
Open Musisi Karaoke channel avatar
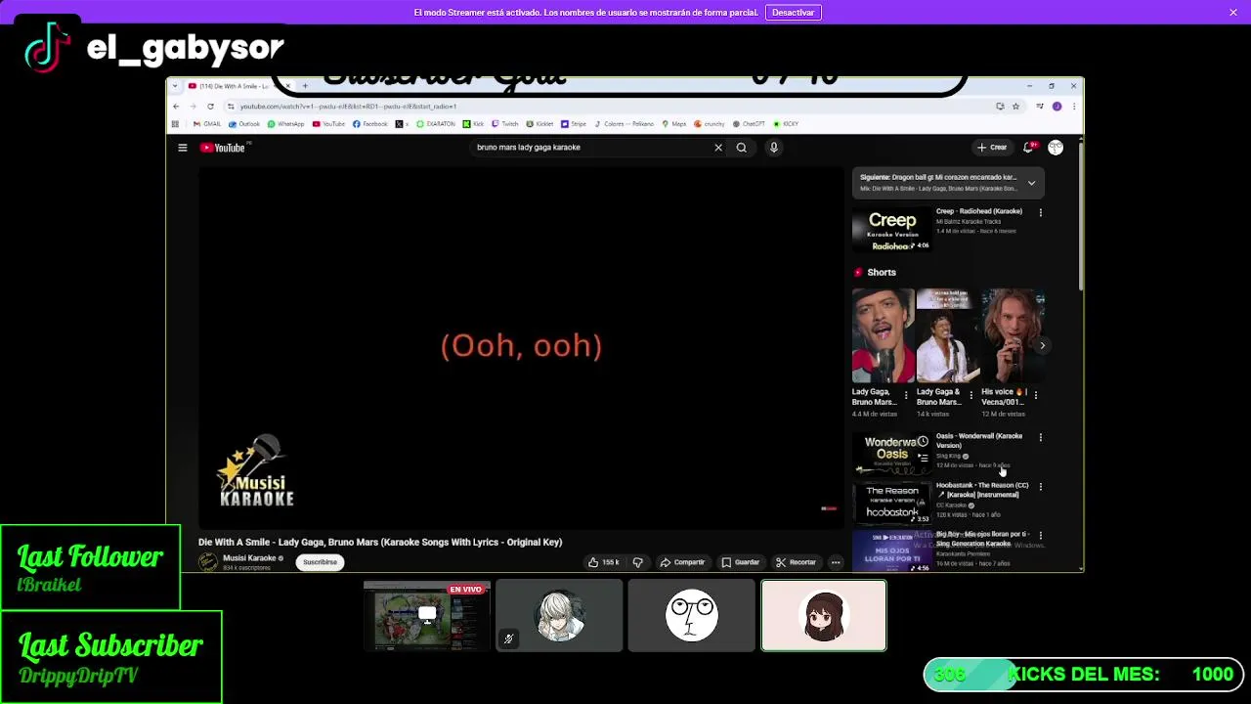[208, 562]
